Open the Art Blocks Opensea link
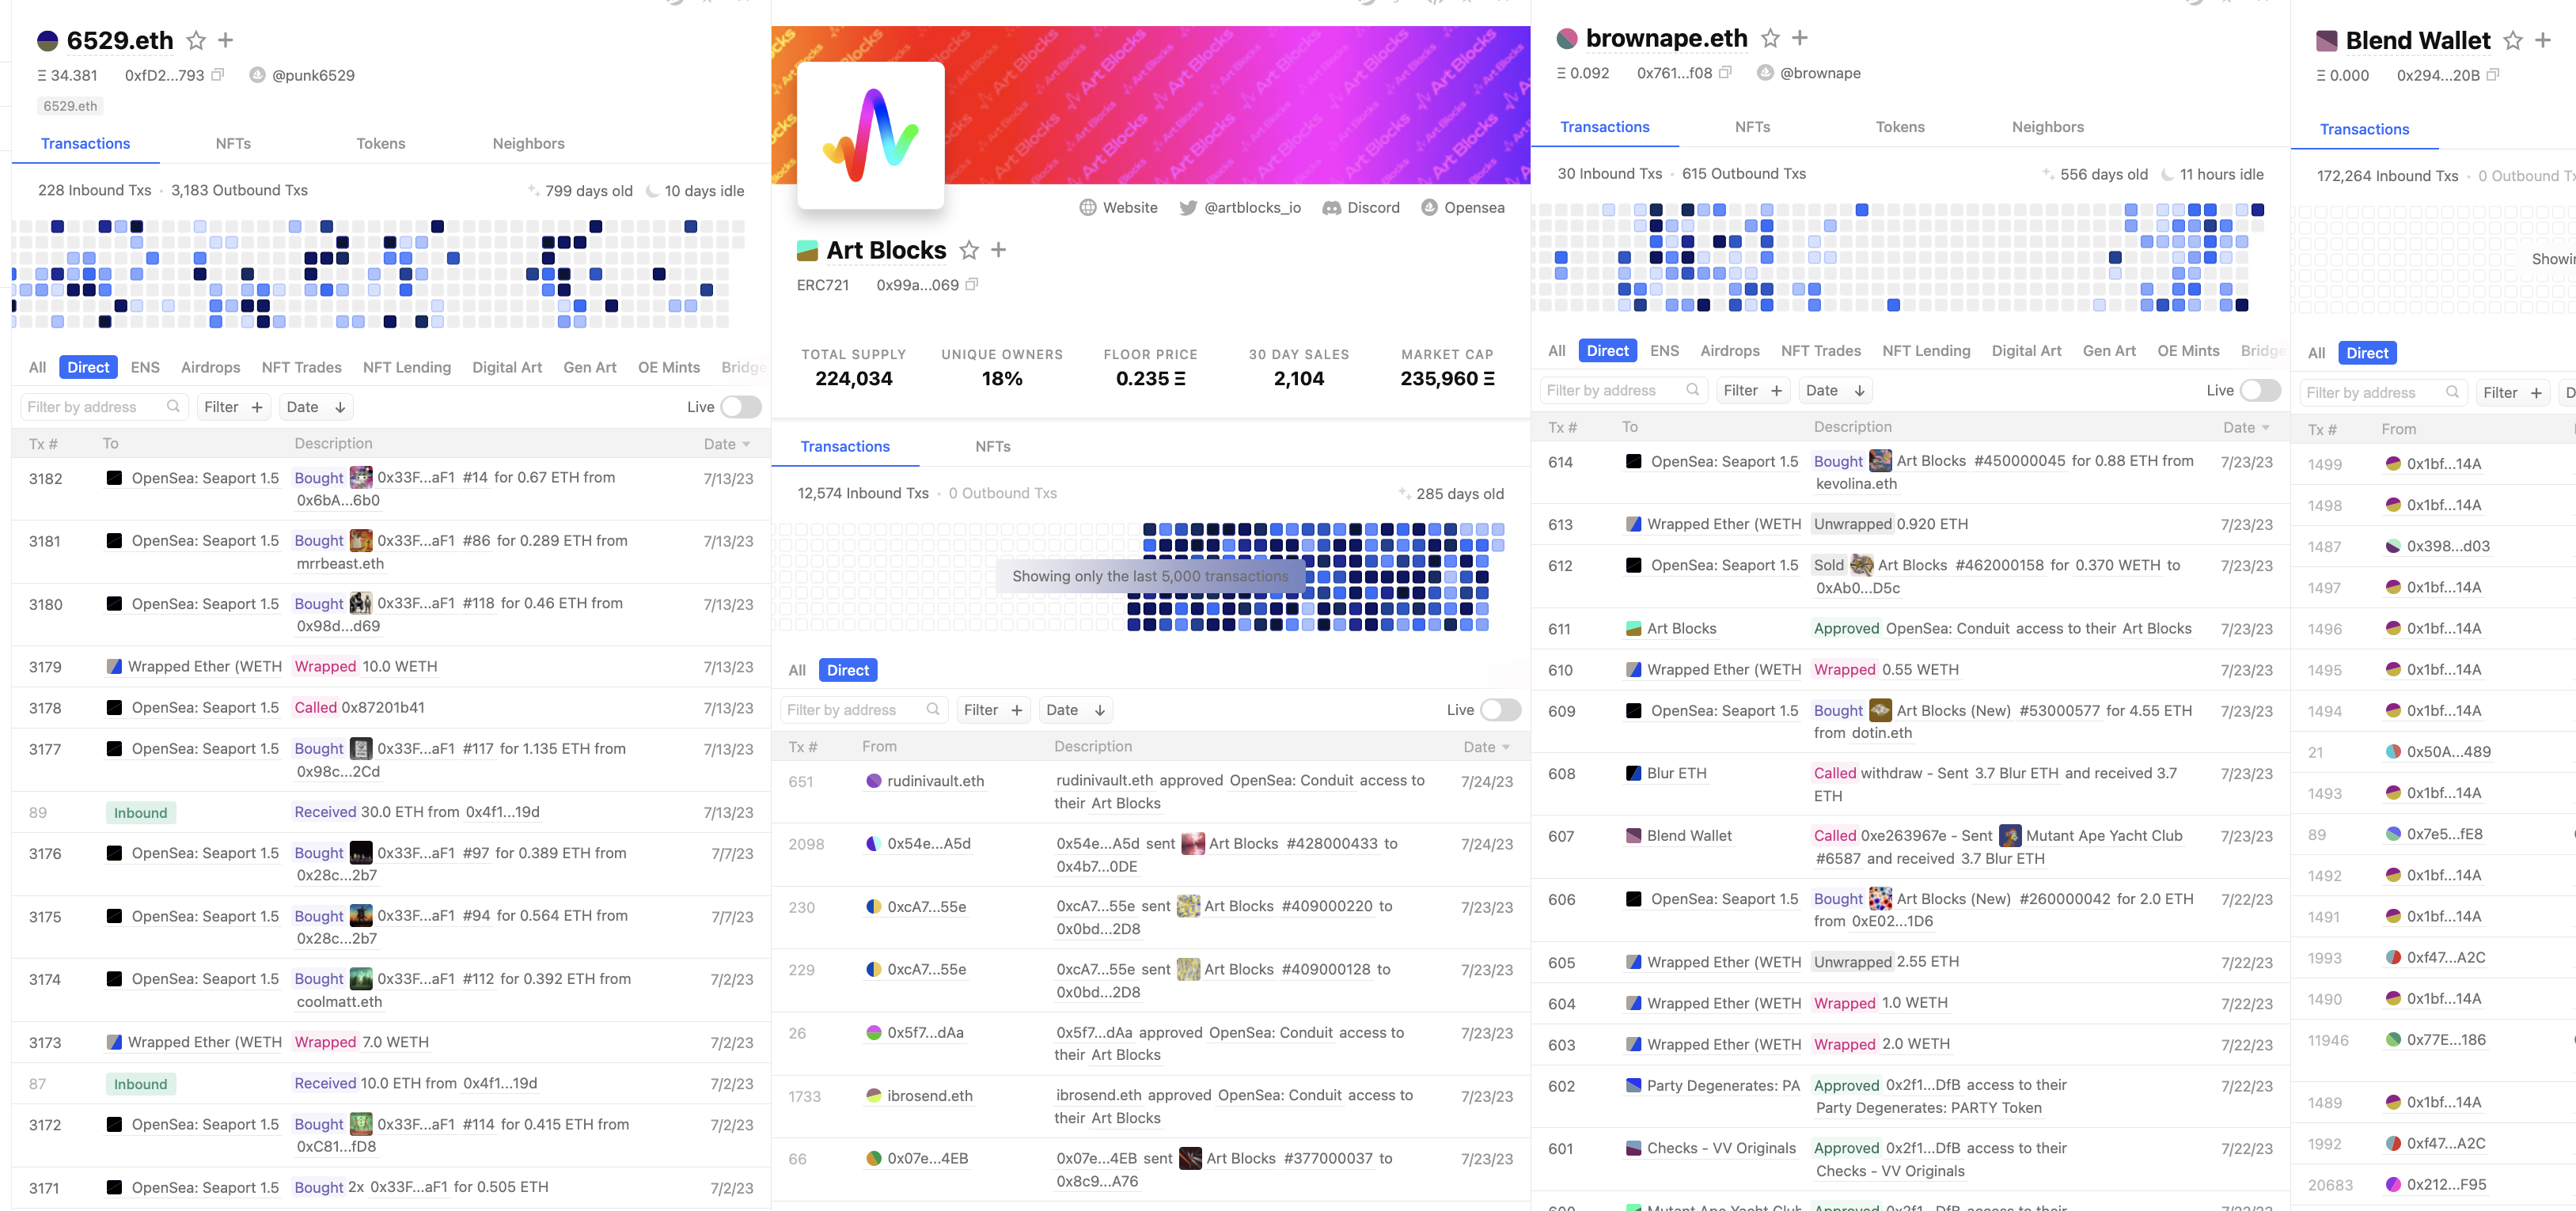 1463,208
